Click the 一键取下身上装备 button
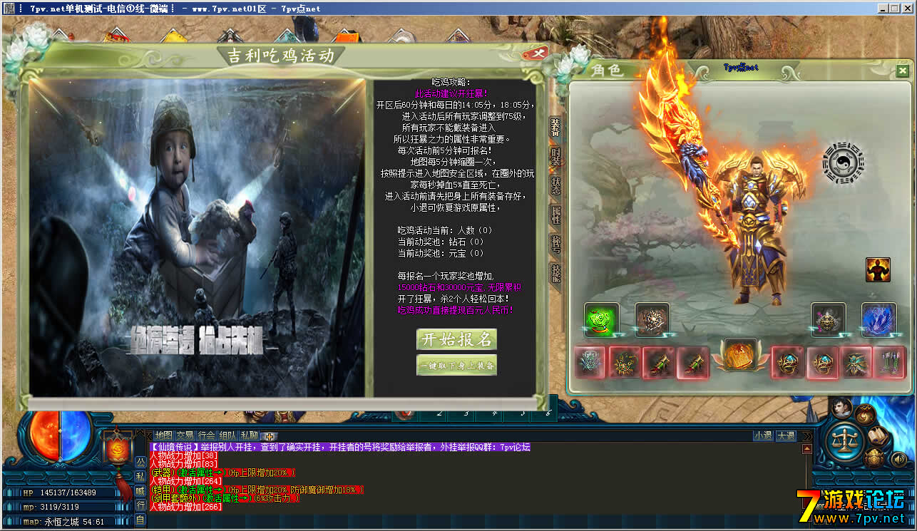The image size is (917, 531). pos(457,366)
